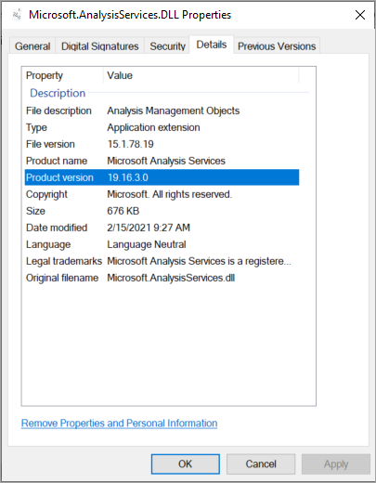Click the Microsoft Analysis Services value
The image size is (376, 483).
166,161
